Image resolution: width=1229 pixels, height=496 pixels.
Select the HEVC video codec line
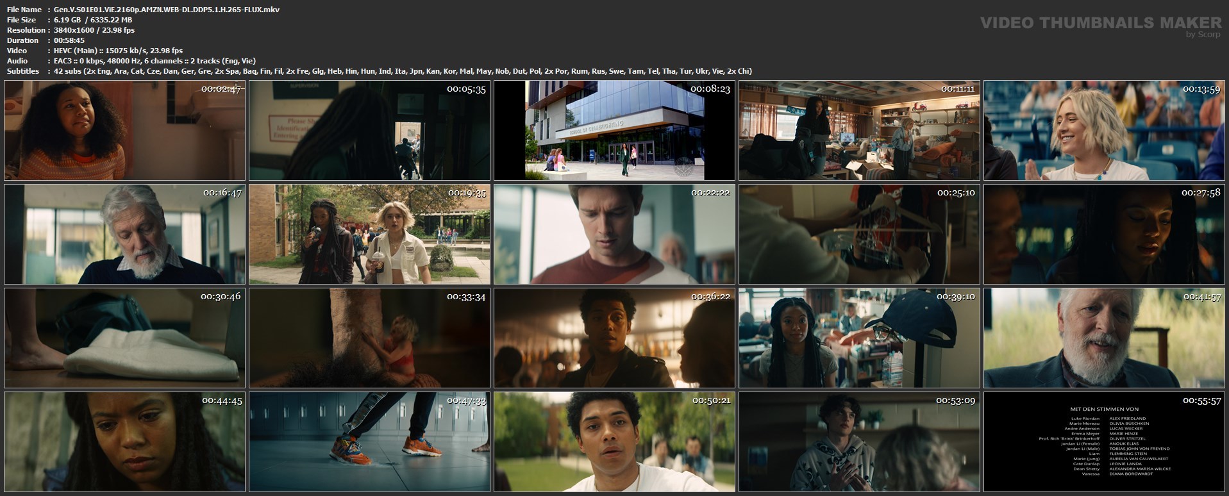coord(118,51)
